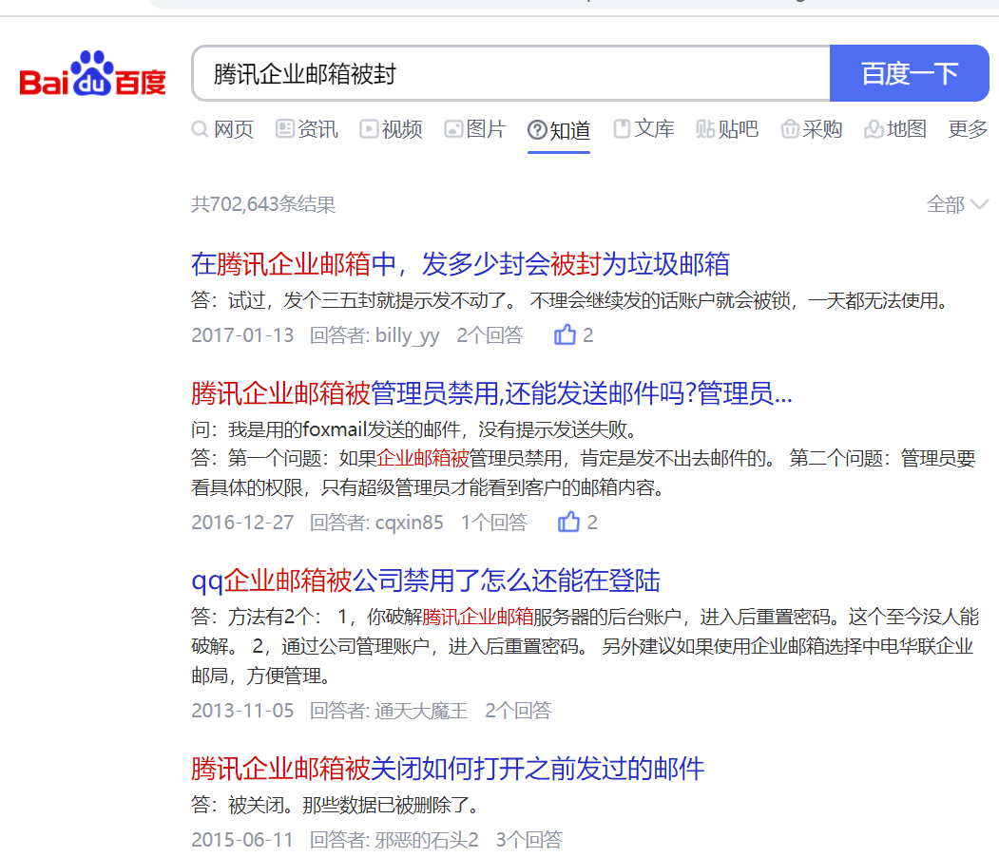Click answerer name 邪恶的石头2
This screenshot has height=857, width=999.
coord(427,840)
